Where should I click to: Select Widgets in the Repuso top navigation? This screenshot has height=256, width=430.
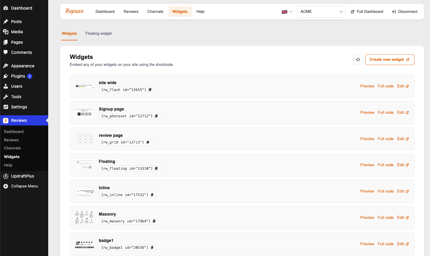(x=180, y=12)
